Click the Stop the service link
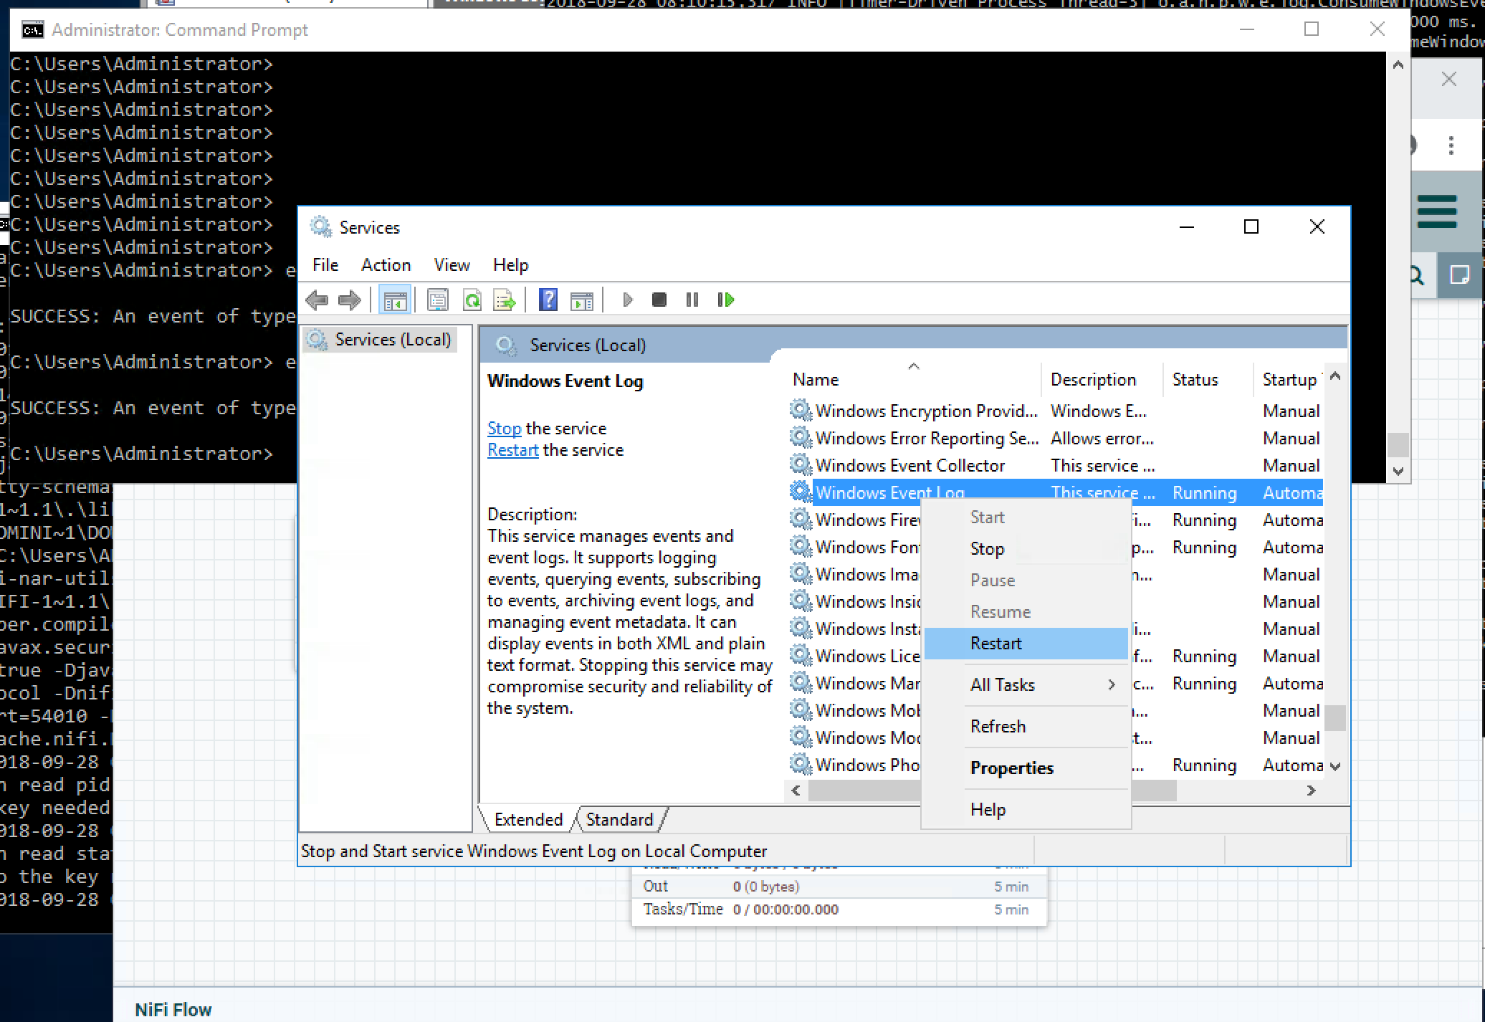Viewport: 1485px width, 1022px height. [504, 429]
